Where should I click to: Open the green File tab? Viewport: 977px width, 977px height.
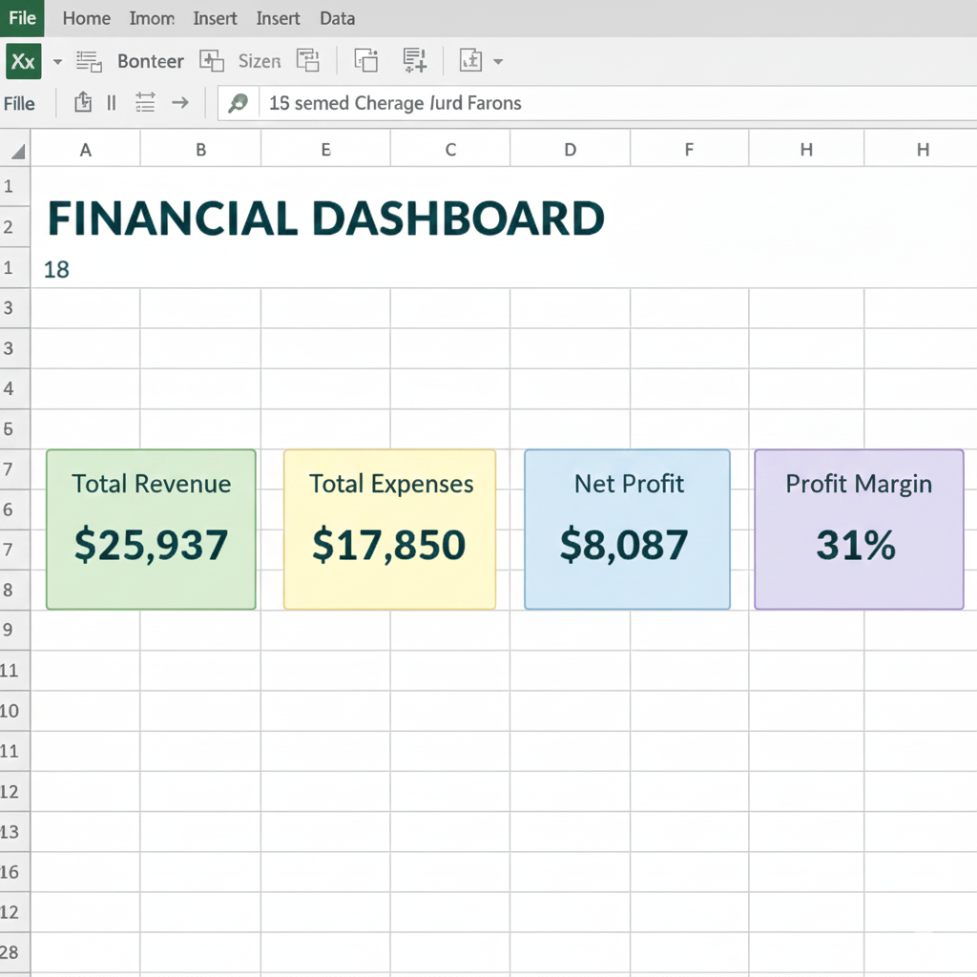click(x=22, y=18)
